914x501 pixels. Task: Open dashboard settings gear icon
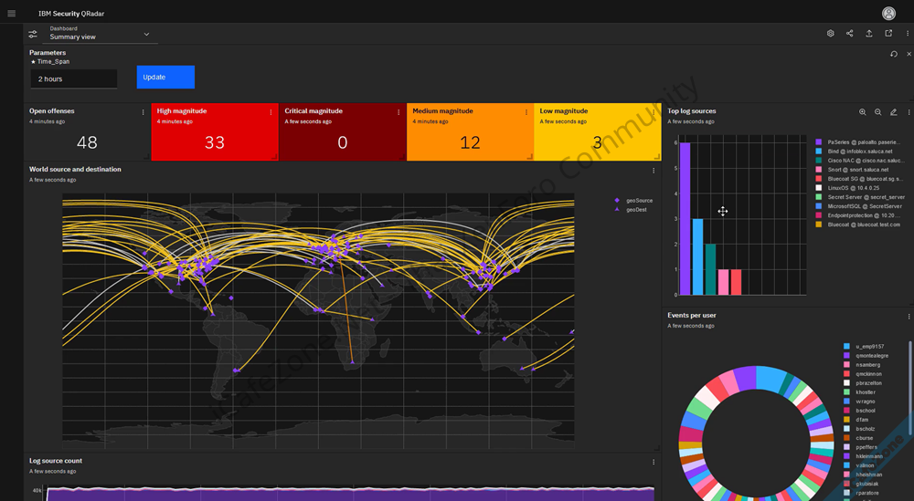click(x=831, y=34)
